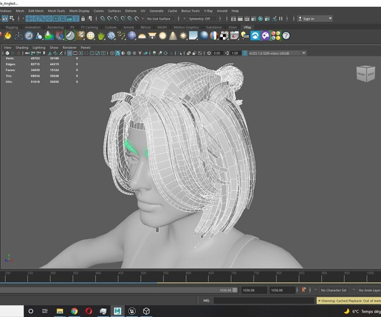Click the checkerboard texture shelf icon

(x=224, y=36)
